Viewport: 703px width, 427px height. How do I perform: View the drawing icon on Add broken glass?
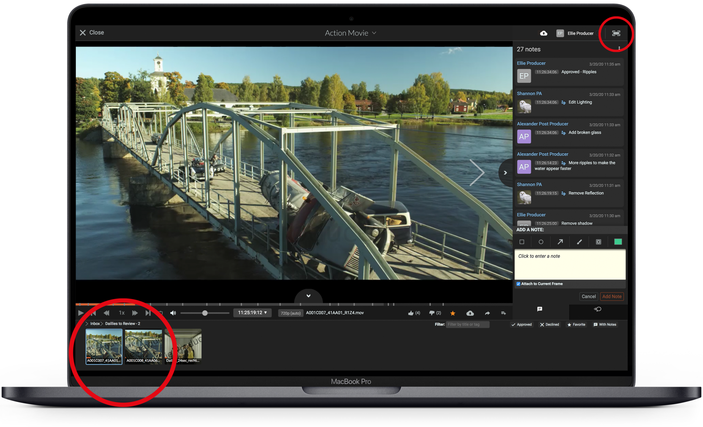point(563,133)
